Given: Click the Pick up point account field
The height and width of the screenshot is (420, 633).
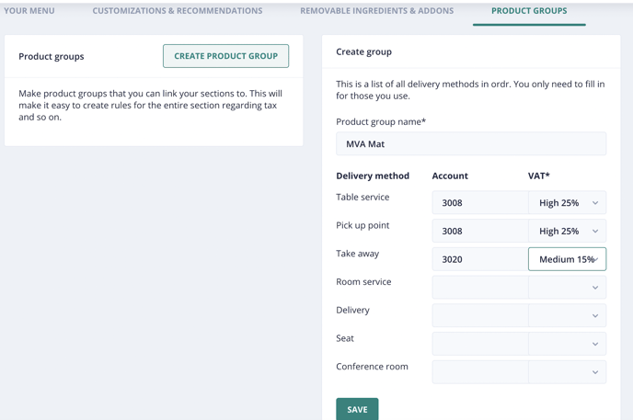Looking at the screenshot, I should [480, 231].
